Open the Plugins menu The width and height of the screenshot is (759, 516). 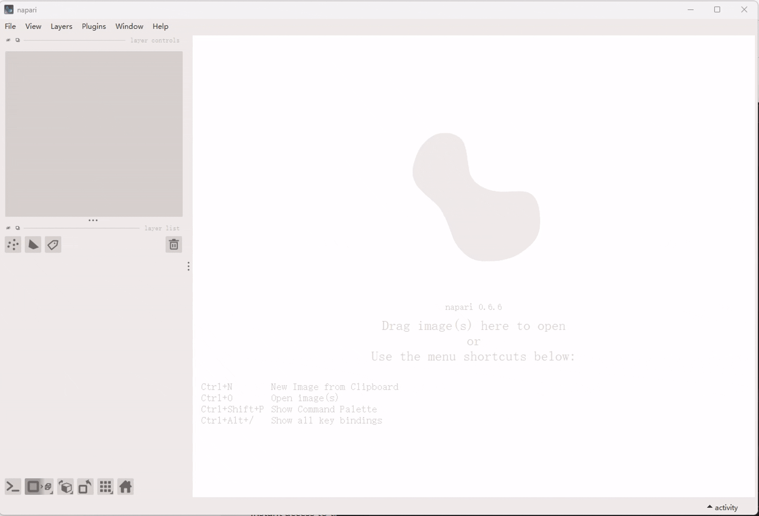94,26
